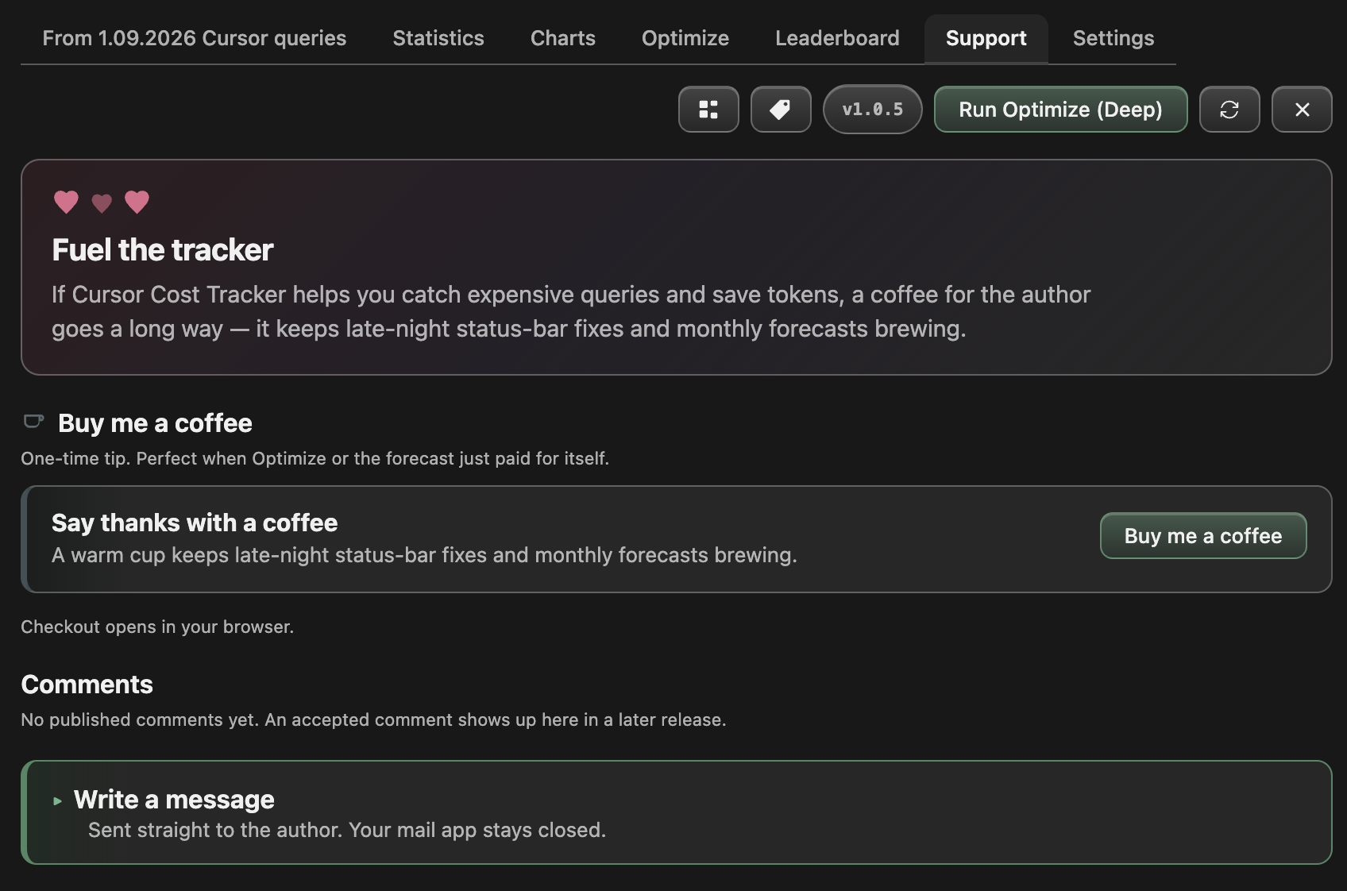This screenshot has height=891, width=1347.
Task: Click the coffee cup icon beside Buy me a coffee
Action: click(x=33, y=422)
